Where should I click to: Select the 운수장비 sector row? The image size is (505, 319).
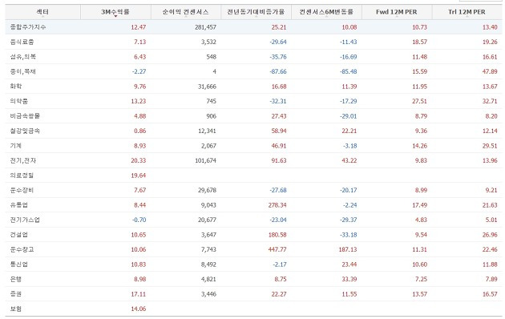[253, 190]
